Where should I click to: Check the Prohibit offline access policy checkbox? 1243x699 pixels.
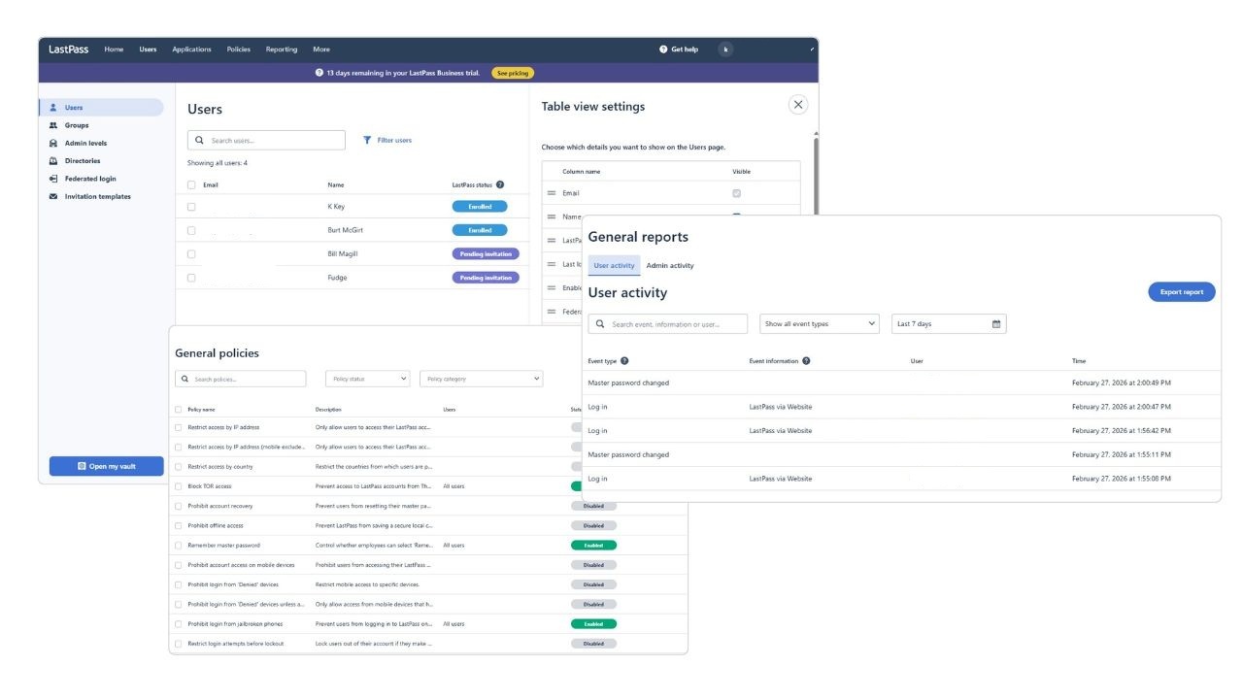pyautogui.click(x=178, y=525)
